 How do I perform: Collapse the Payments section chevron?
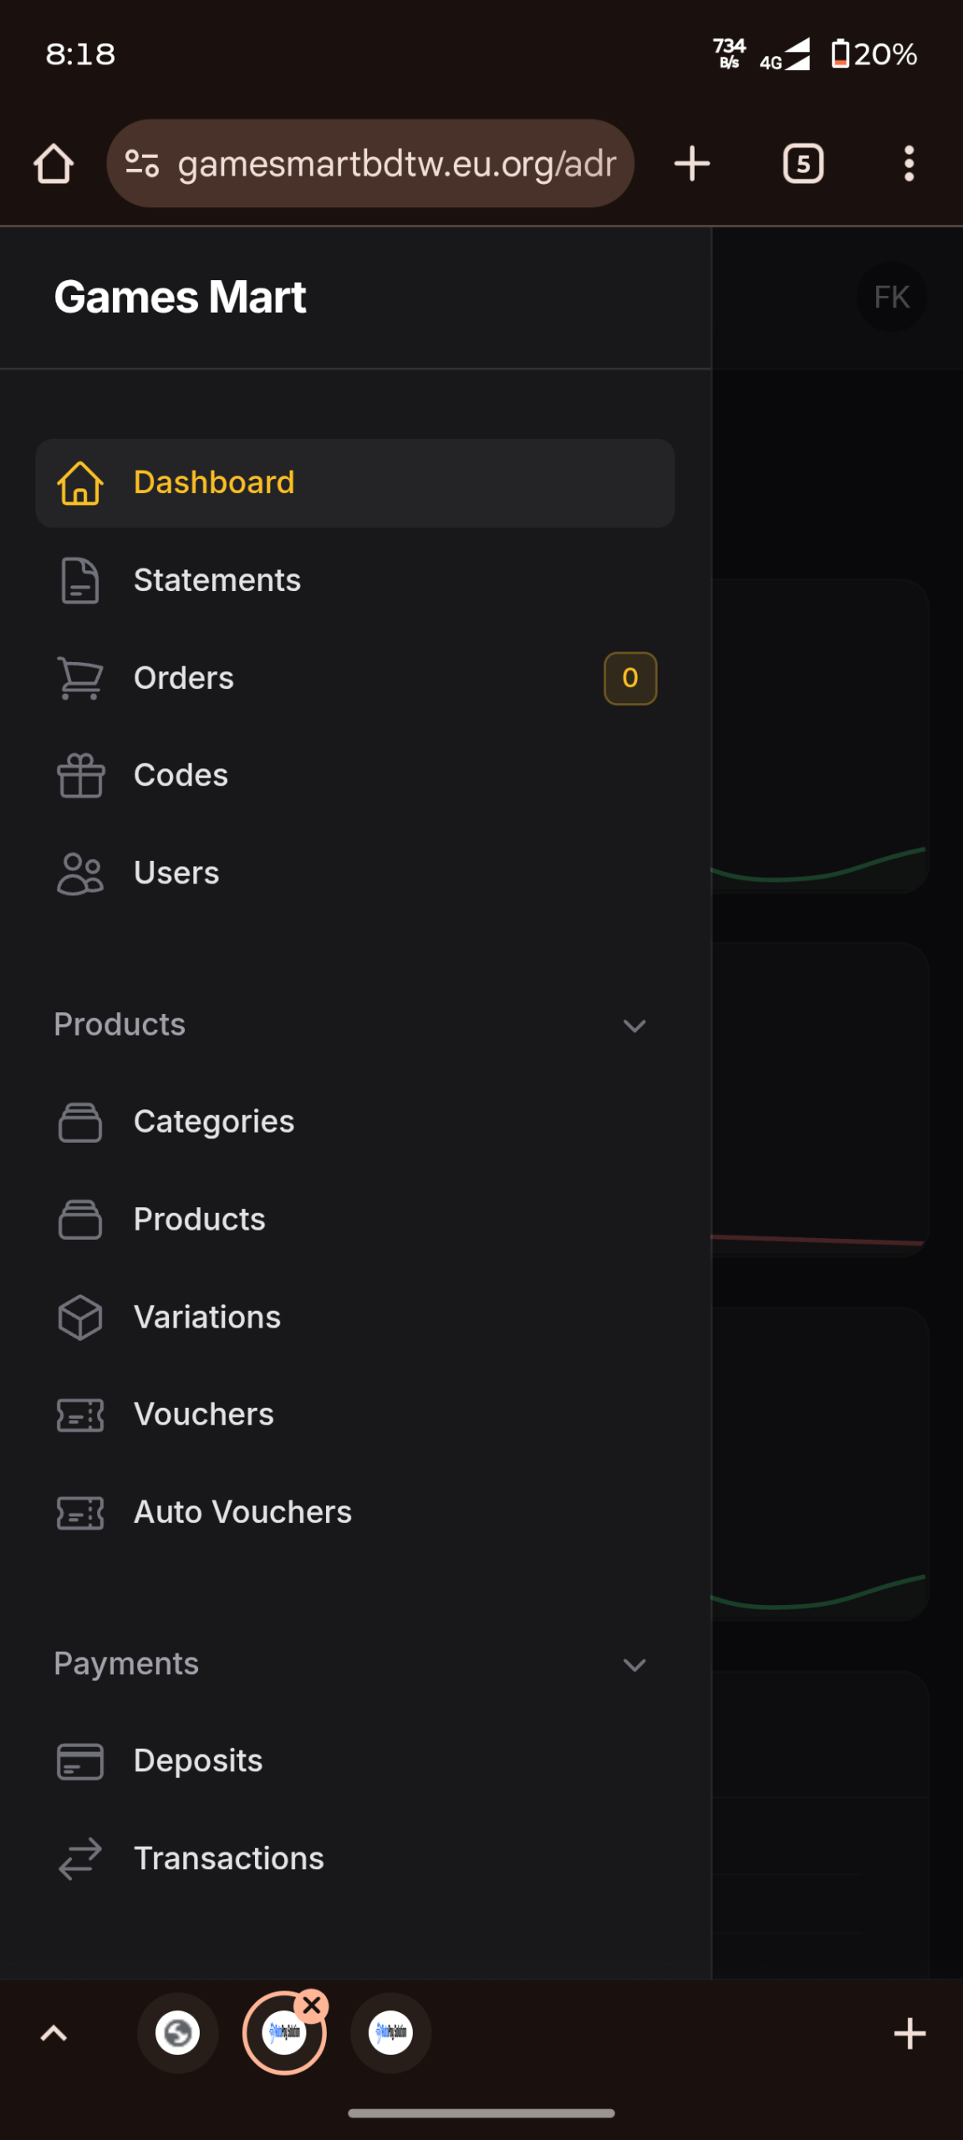634,1664
